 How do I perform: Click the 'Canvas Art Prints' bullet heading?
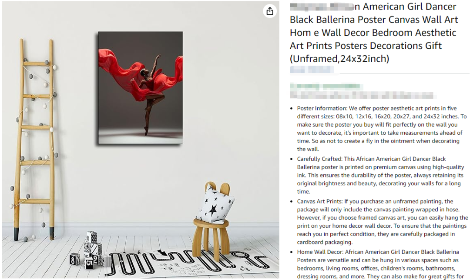(319, 201)
